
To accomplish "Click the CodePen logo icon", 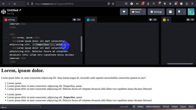I will (x=3, y=12).
